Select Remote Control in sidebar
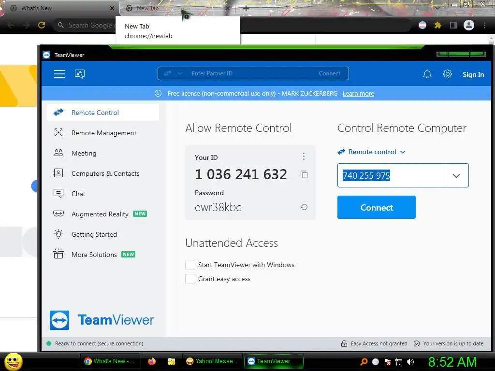The height and width of the screenshot is (371, 495). pyautogui.click(x=103, y=113)
